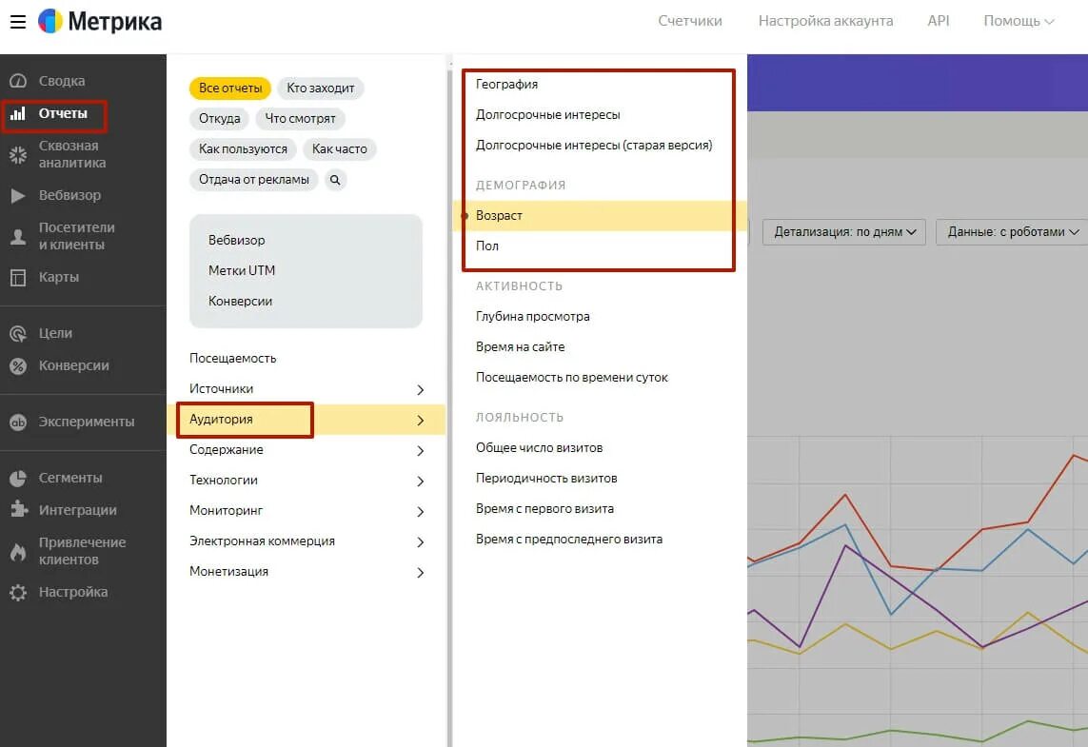The image size is (1088, 747).
Task: Select the Кто заходит filter chip
Action: 321,88
